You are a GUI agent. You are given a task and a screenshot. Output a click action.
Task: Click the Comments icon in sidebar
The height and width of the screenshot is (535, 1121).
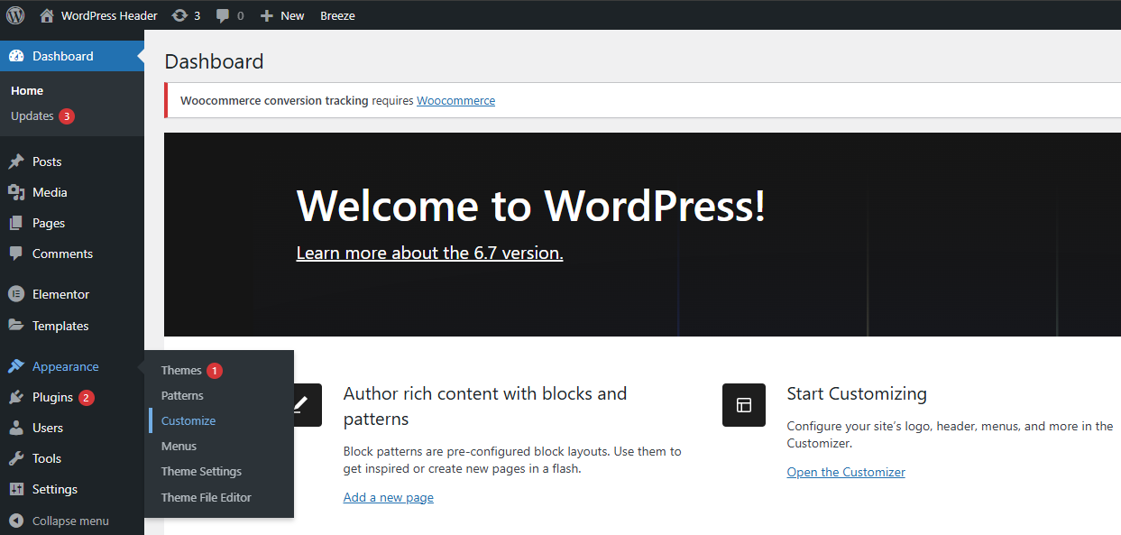coord(16,254)
